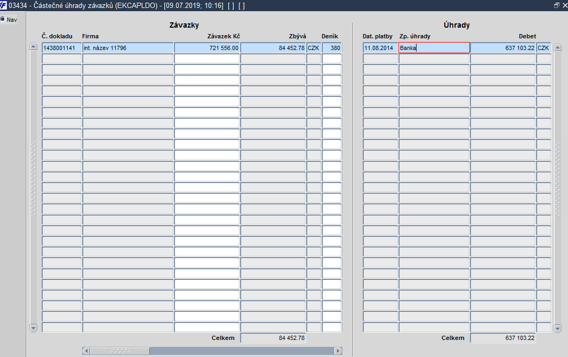Screen dimensions: 568x357
Task: Click the second-row Deník empty field
Action: pyautogui.click(x=331, y=59)
